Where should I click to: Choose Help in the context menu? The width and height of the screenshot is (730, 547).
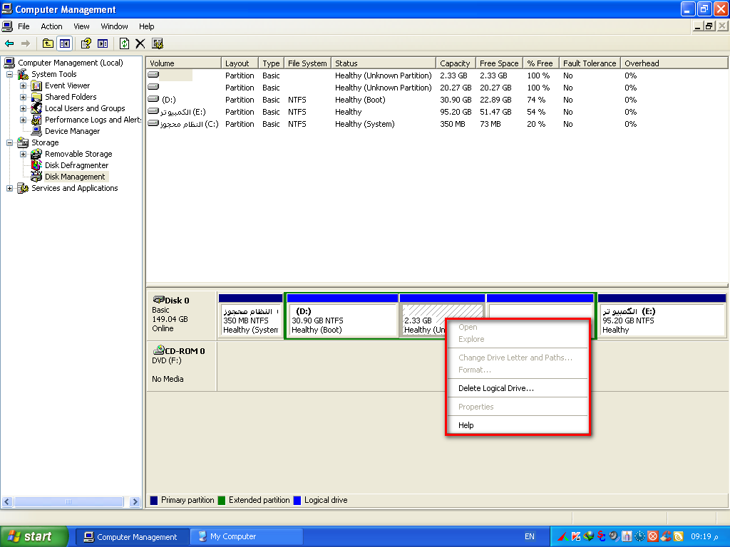click(x=518, y=425)
